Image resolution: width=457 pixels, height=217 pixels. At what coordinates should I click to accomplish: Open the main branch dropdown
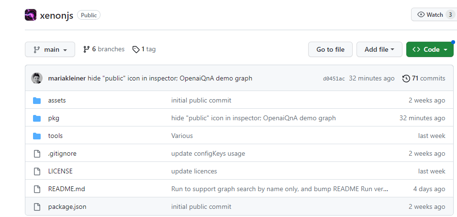50,49
